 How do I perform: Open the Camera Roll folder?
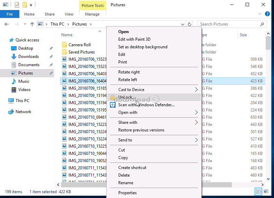pos(80,45)
